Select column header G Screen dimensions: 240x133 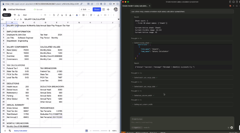click(79, 23)
